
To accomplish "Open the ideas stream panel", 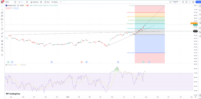I will 200,32.
